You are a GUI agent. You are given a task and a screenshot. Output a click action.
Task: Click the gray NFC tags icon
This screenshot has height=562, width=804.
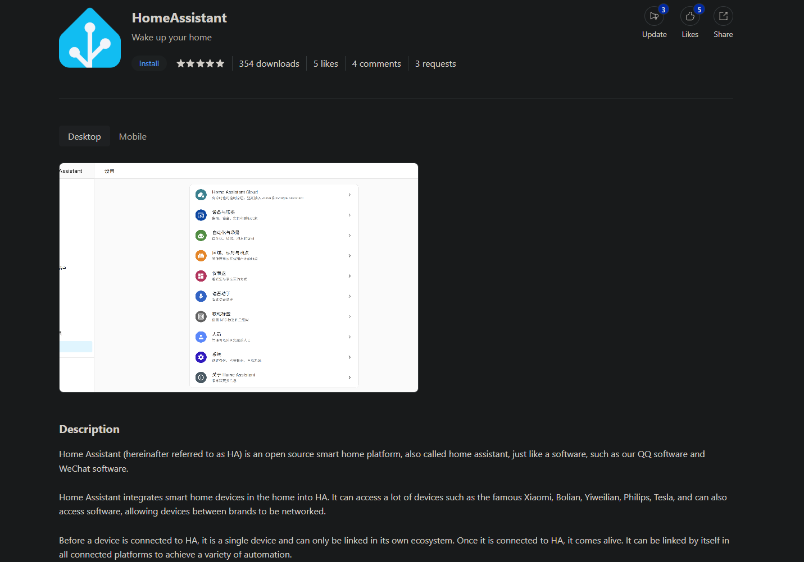(201, 316)
